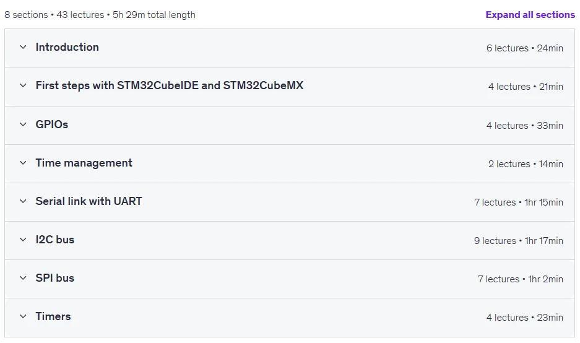Expand the Timers section chevron
Image resolution: width=580 pixels, height=343 pixels.
click(23, 316)
